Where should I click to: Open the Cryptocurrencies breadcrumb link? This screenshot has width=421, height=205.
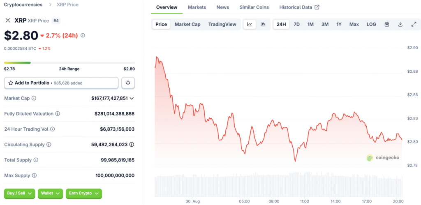pos(23,5)
